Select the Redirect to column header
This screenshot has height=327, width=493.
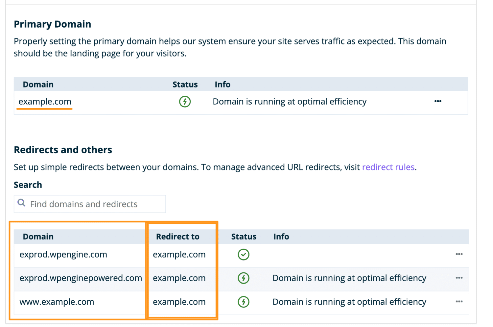(177, 237)
